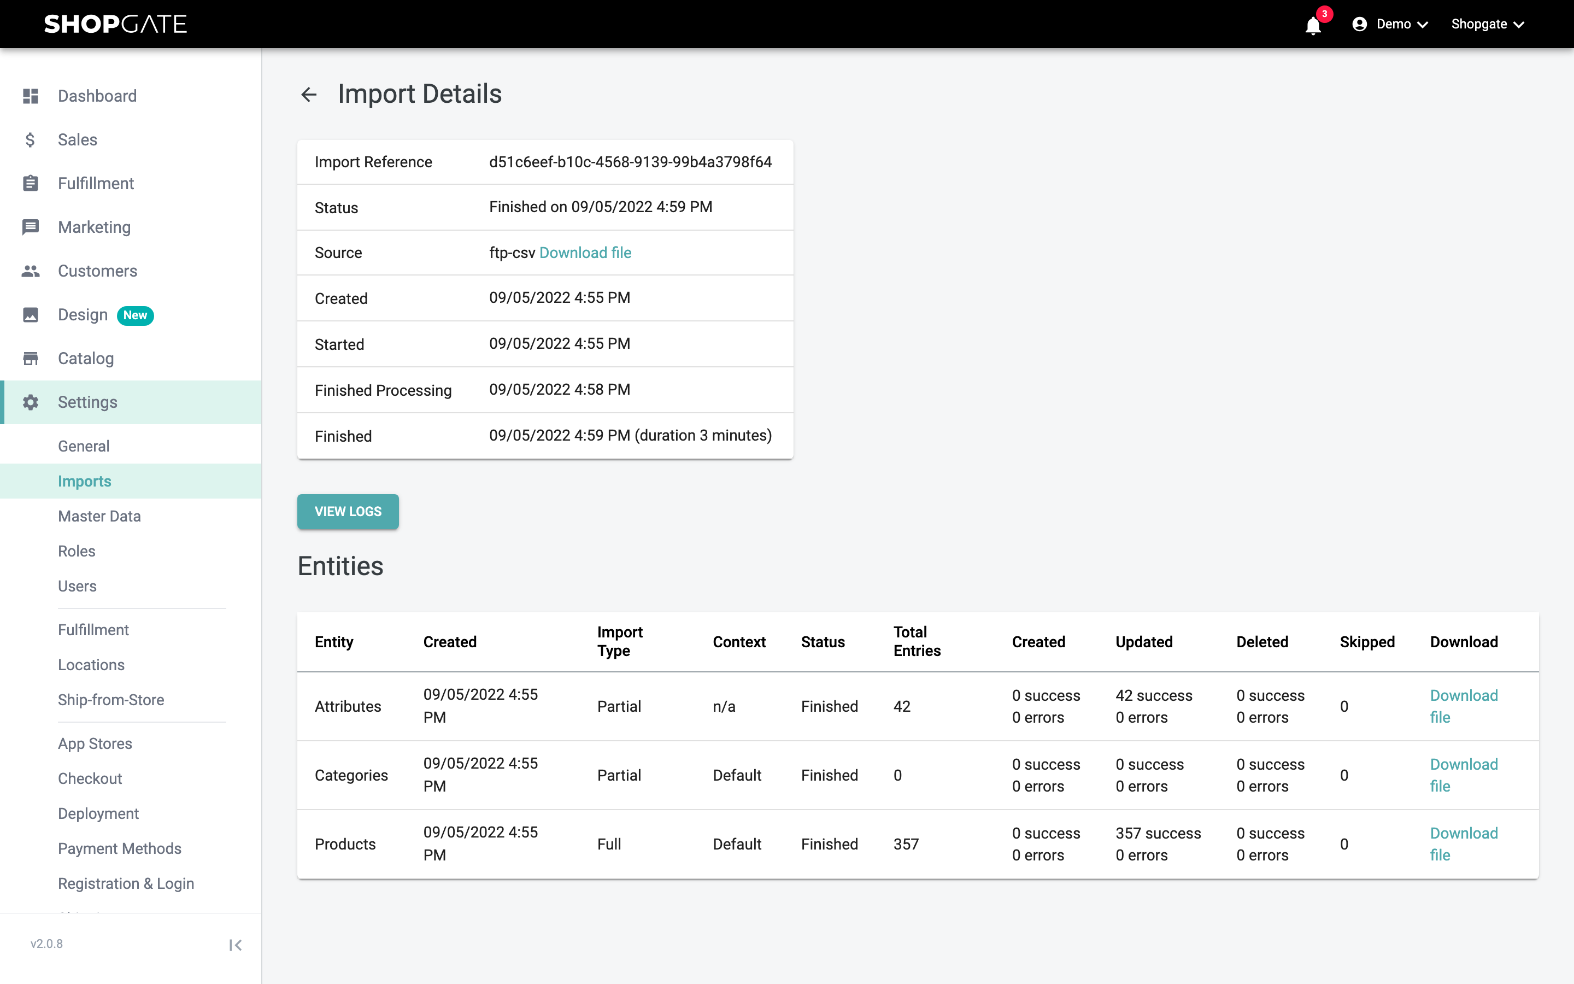Click the Sales dollar icon
Viewport: 1574px width, 984px height.
click(31, 140)
